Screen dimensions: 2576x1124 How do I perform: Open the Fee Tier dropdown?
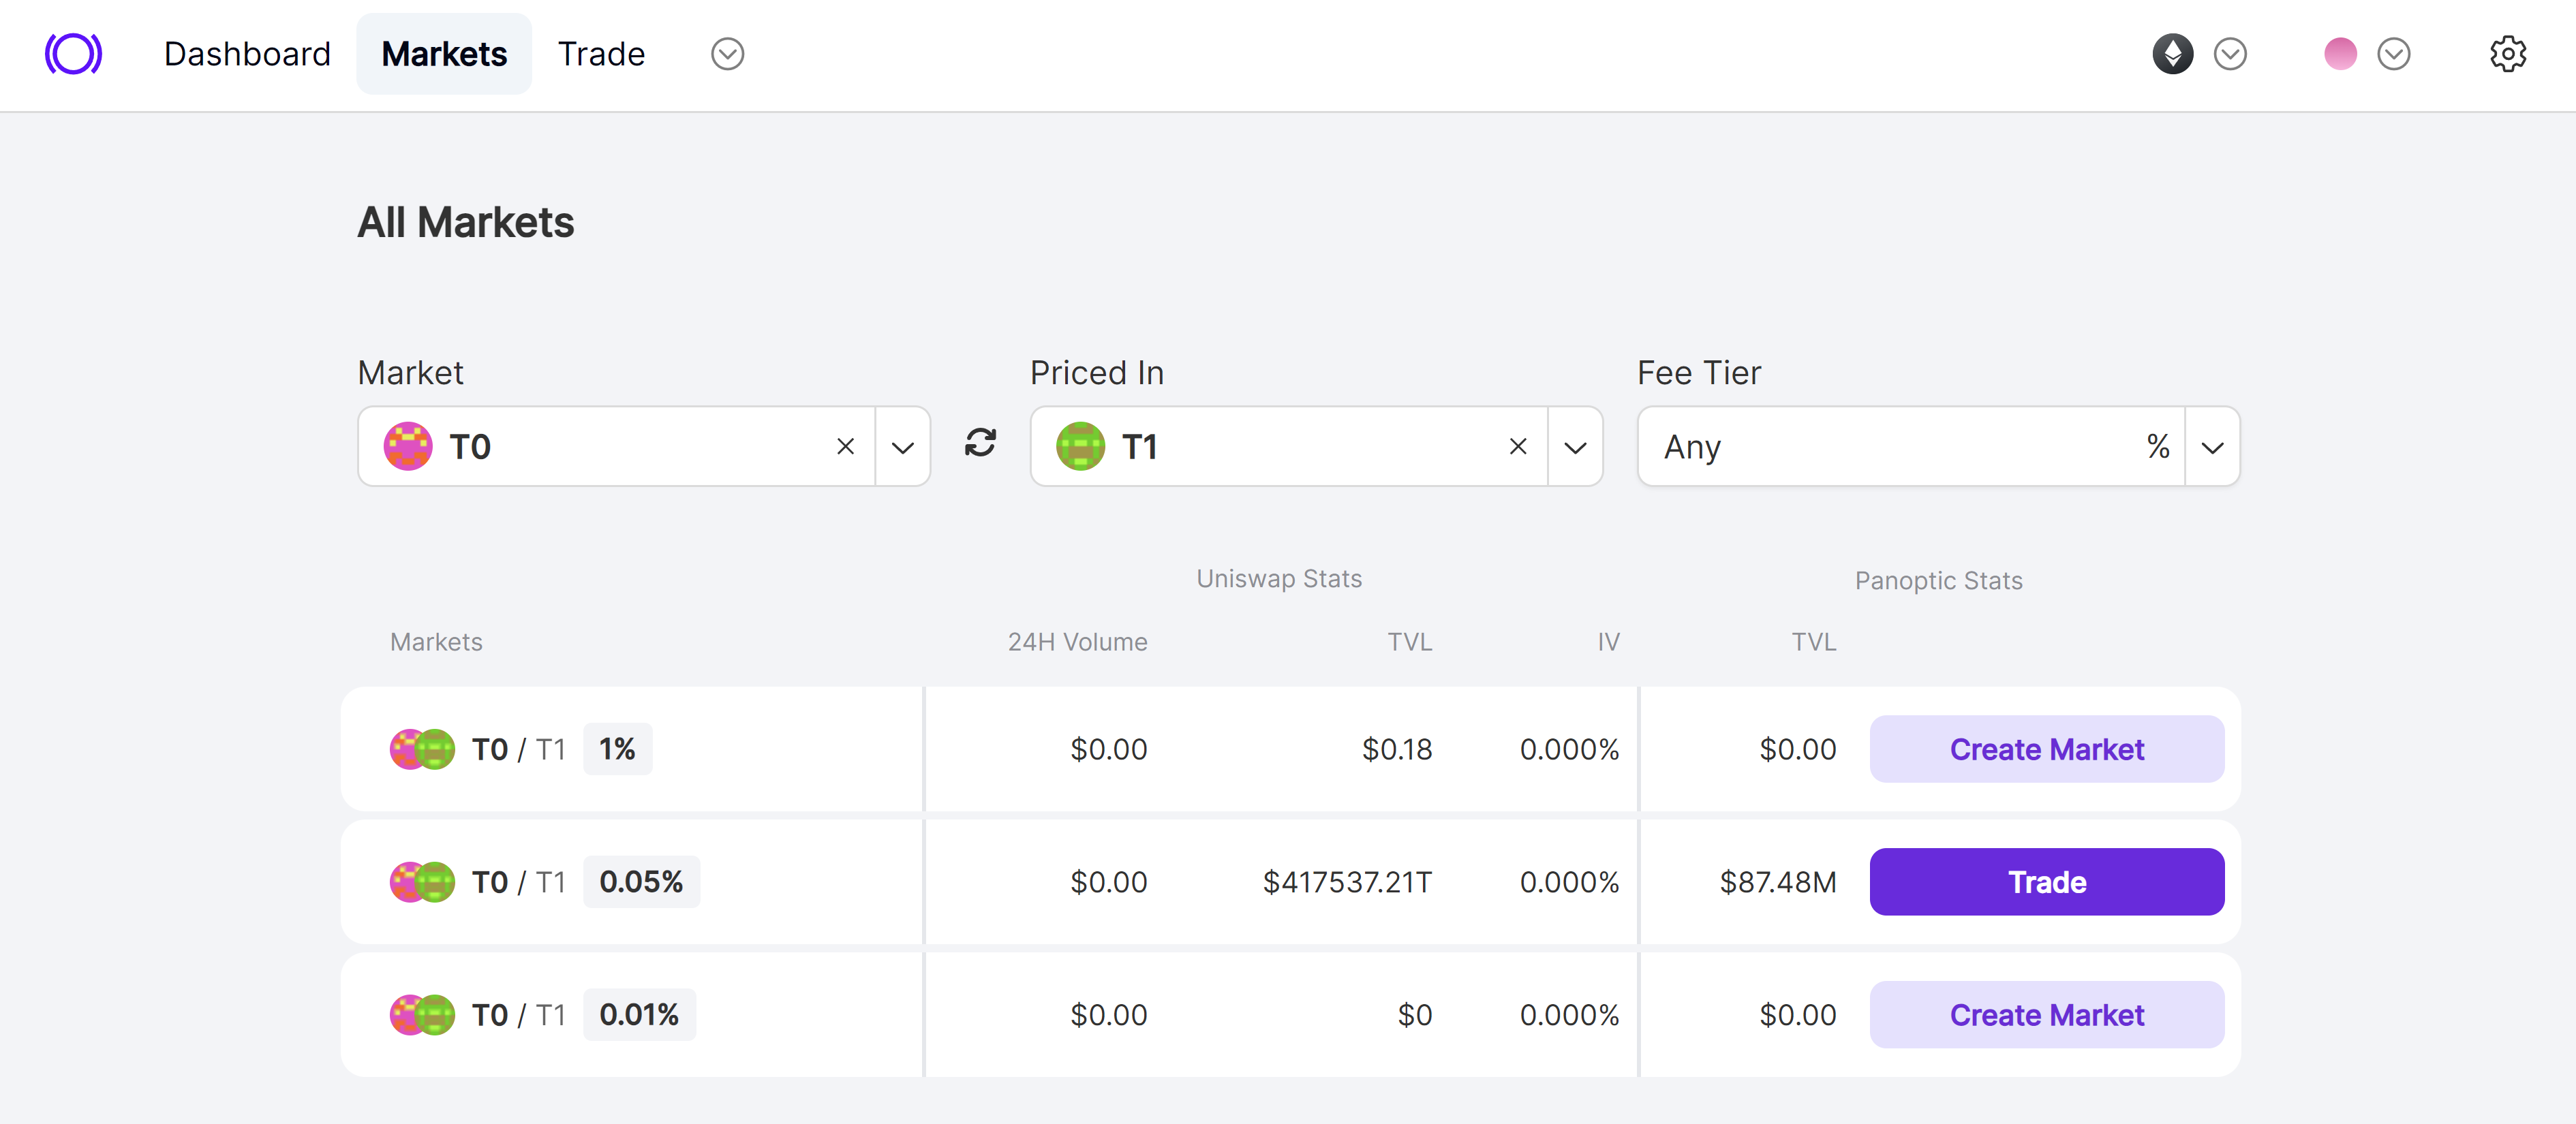click(x=2212, y=447)
